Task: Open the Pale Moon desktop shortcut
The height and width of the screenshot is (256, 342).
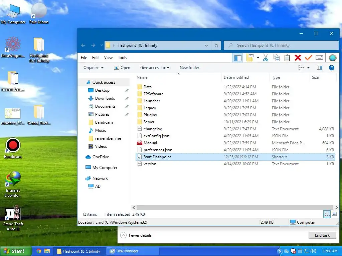Action: [39, 13]
